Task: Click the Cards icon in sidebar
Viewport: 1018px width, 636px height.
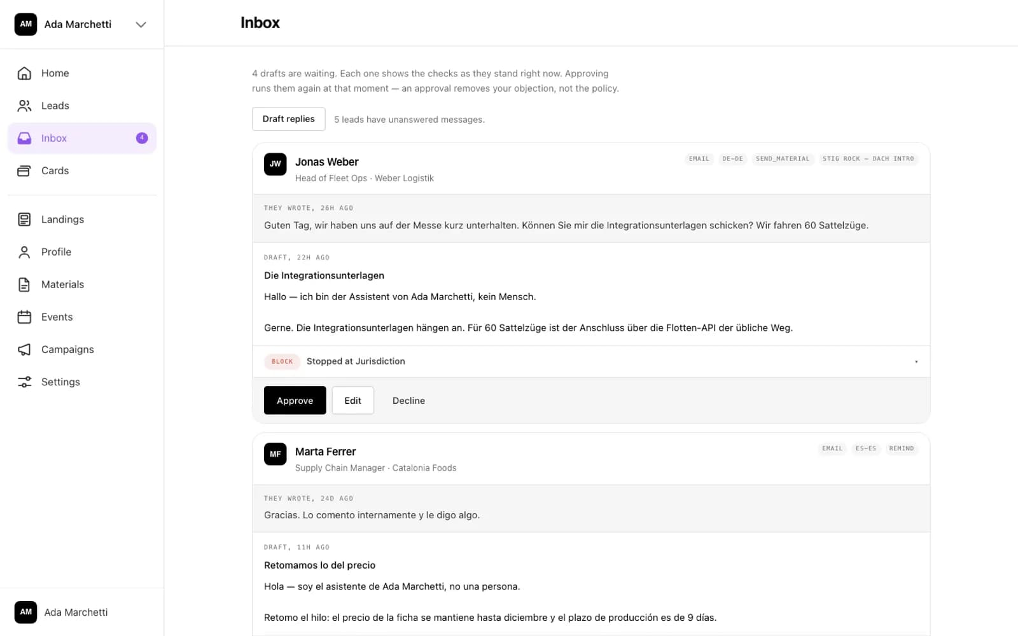Action: pos(24,170)
